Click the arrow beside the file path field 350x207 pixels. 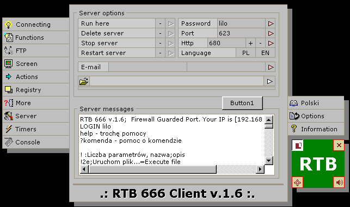269,81
